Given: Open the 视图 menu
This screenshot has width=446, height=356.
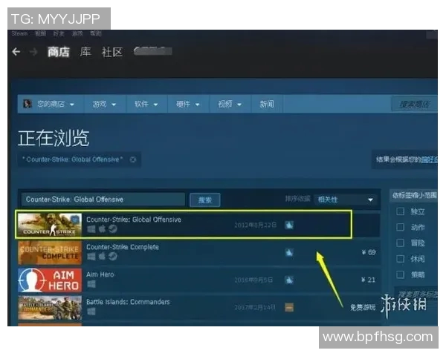Looking at the screenshot, I should 40,33.
